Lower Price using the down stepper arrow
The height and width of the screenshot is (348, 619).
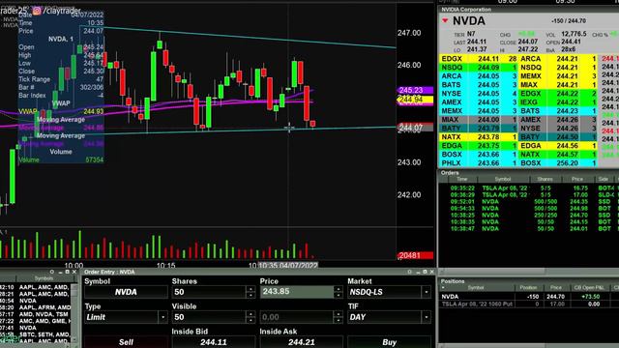click(x=339, y=295)
